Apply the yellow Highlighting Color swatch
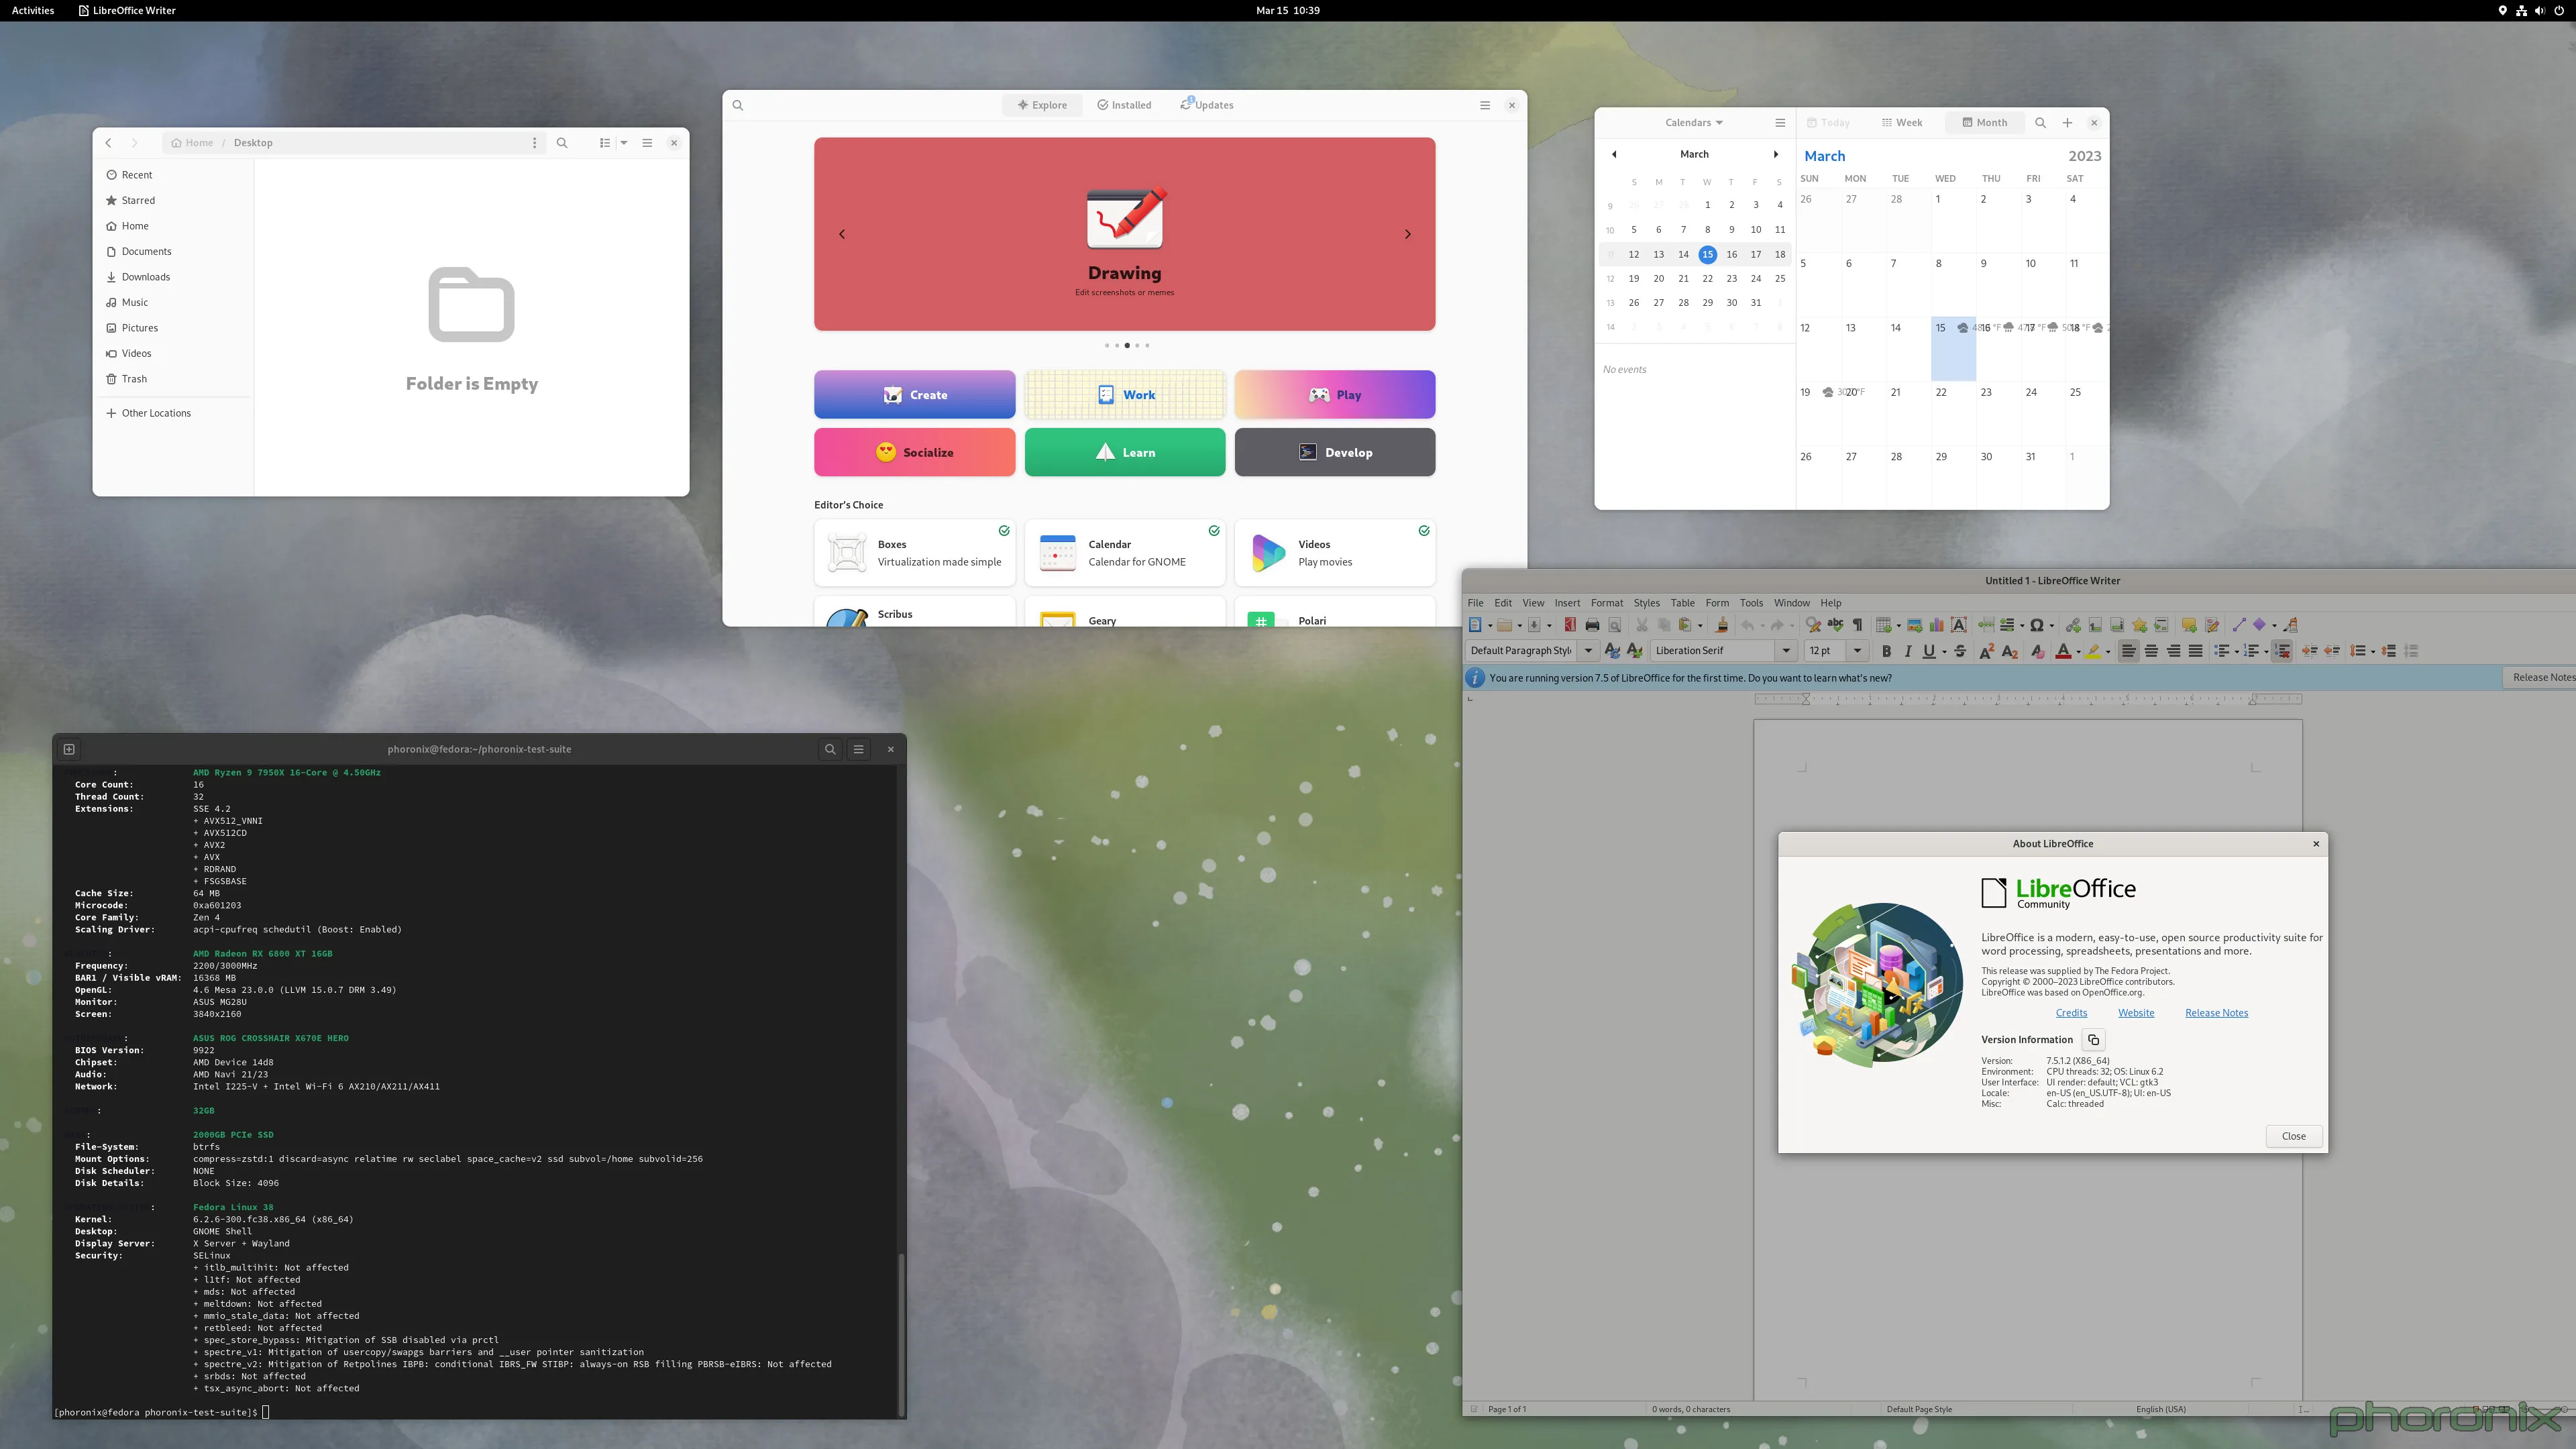Image resolution: width=2576 pixels, height=1449 pixels. 2093,651
